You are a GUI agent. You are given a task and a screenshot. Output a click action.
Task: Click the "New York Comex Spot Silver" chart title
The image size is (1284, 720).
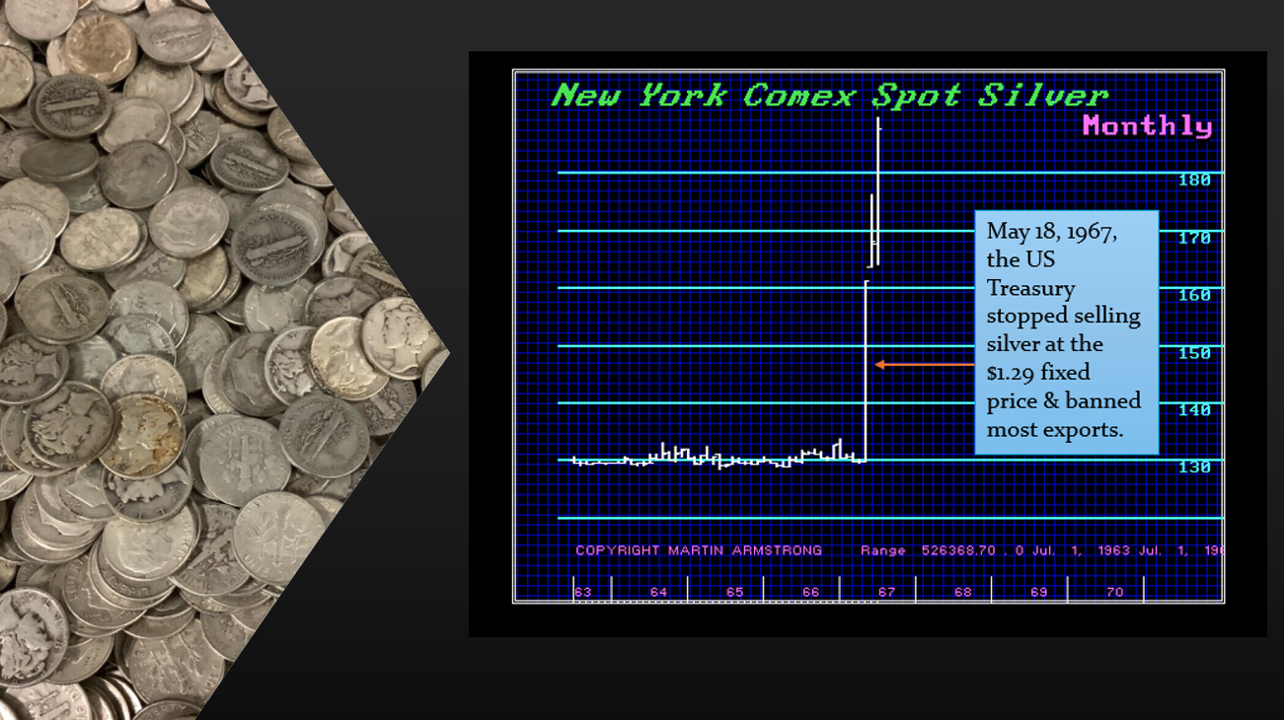(x=829, y=96)
